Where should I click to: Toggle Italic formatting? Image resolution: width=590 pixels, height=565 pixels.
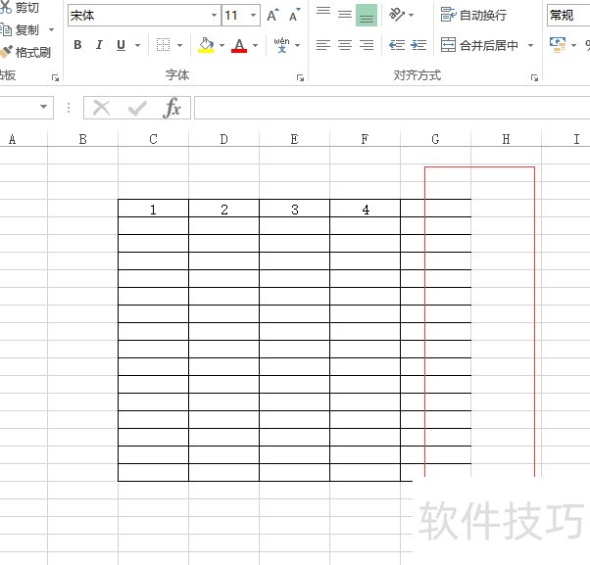click(x=99, y=45)
